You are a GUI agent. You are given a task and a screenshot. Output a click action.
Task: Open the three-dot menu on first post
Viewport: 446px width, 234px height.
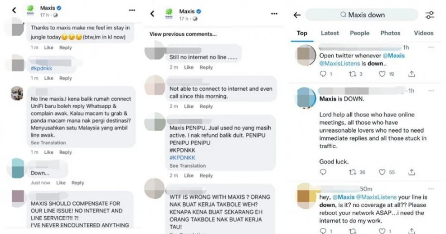point(132,10)
